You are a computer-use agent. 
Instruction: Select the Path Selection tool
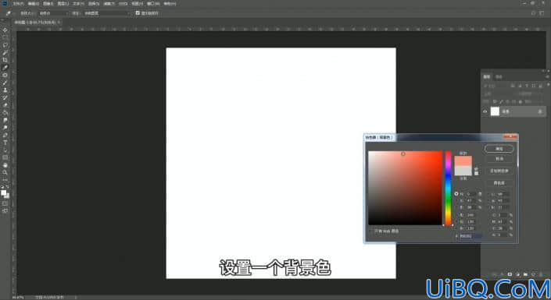pyautogui.click(x=5, y=150)
